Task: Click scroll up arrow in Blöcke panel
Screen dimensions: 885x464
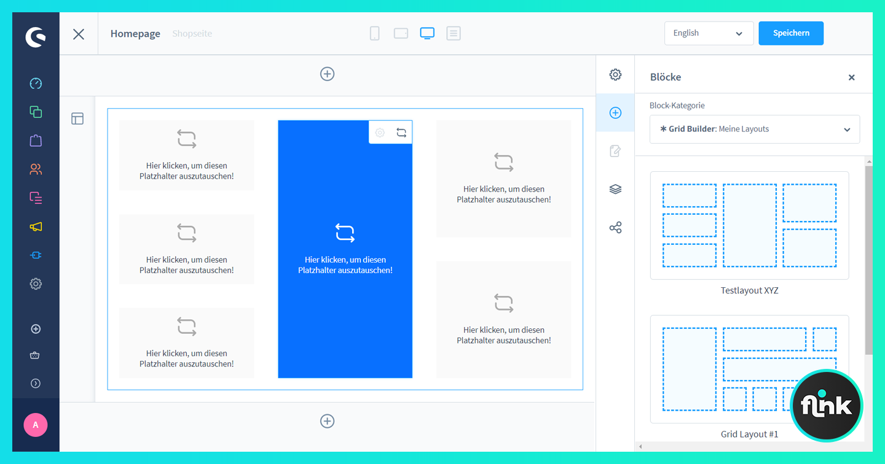Action: pyautogui.click(x=868, y=162)
